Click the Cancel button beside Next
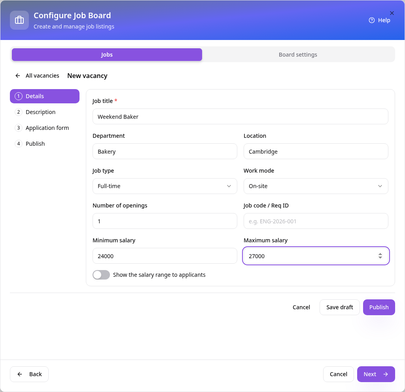Image resolution: width=405 pixels, height=392 pixels. [x=339, y=374]
